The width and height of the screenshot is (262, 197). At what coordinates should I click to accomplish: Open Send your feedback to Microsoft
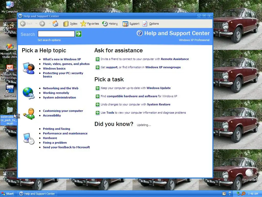click(66, 147)
